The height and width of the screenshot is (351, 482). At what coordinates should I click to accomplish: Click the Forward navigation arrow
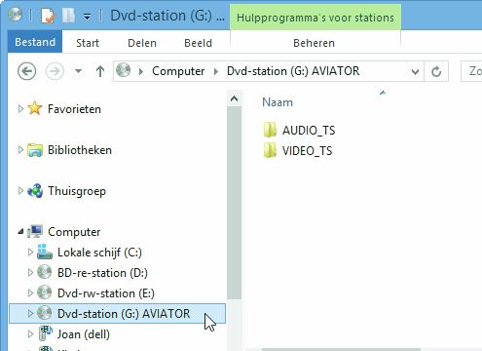(55, 71)
